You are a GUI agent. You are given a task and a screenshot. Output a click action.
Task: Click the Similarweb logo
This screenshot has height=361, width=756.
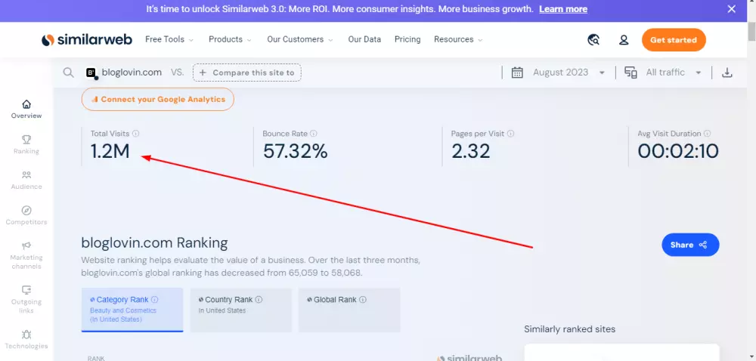[x=87, y=40]
